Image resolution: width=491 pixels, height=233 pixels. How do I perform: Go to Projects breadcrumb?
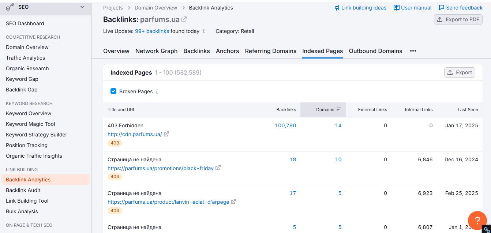click(113, 8)
